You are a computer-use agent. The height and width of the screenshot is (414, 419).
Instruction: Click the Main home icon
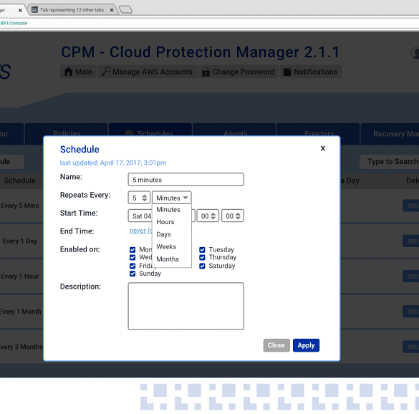69,72
